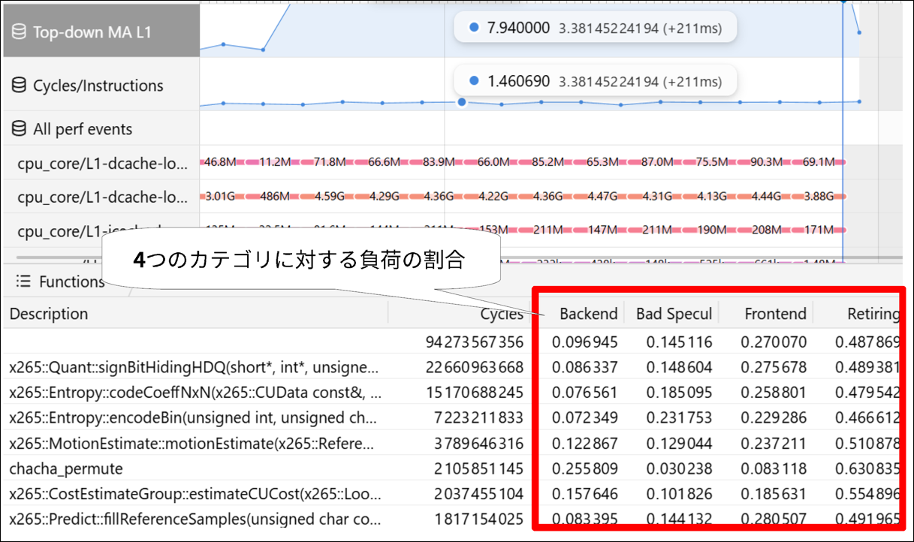Click the cycles value 15170688245

(x=474, y=393)
